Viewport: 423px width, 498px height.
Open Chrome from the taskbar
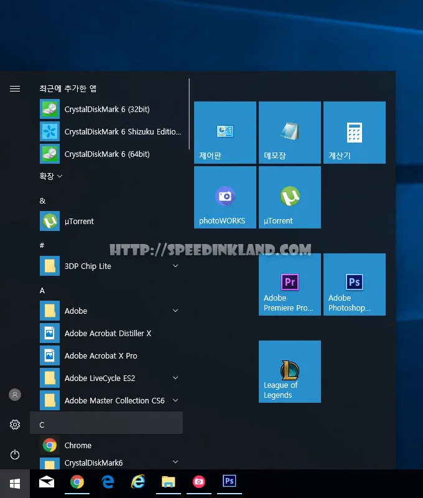pos(77,482)
